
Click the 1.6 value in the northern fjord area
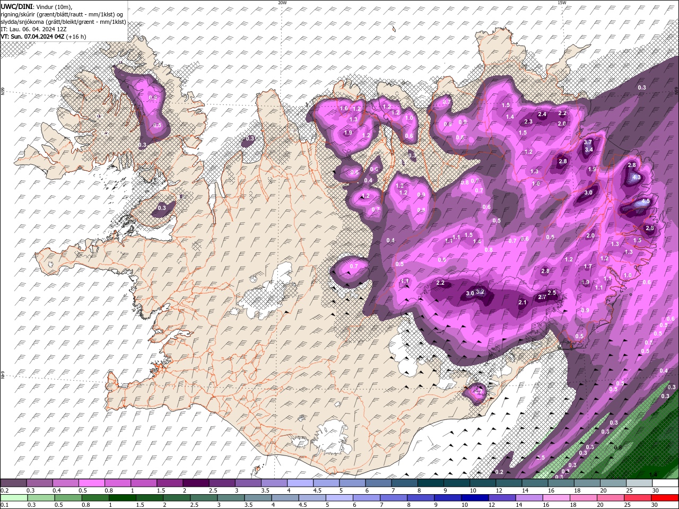(x=343, y=109)
